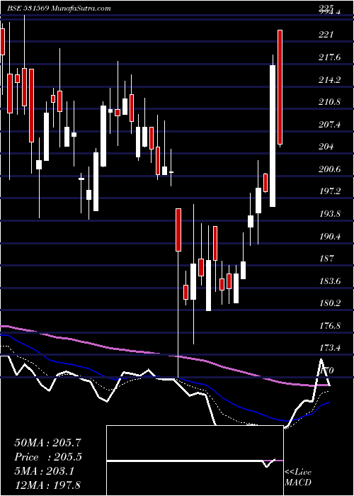Screen dimensions: 354x496
Task: Click the 197.2 price axis label
Action: 330,192
